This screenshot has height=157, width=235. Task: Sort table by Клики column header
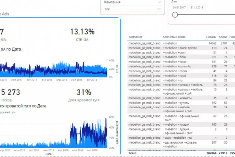[x=223, y=37]
